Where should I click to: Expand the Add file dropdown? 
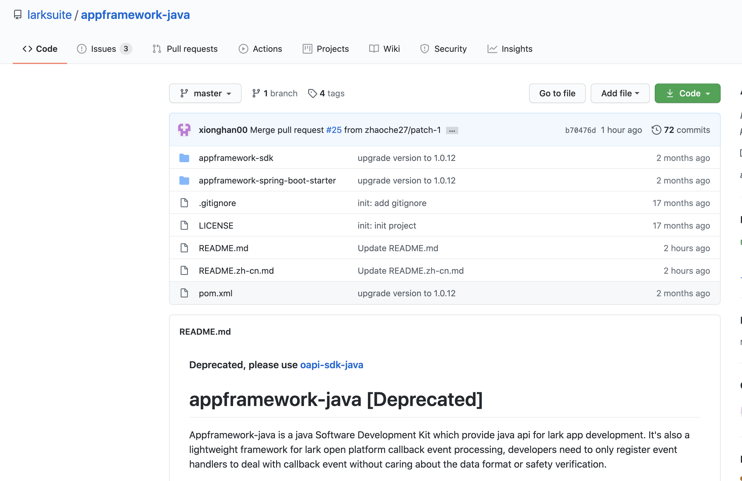click(x=620, y=93)
